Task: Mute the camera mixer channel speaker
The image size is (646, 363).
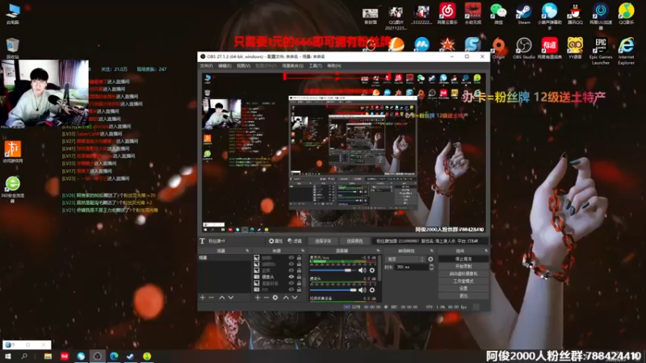Action: pos(362,290)
